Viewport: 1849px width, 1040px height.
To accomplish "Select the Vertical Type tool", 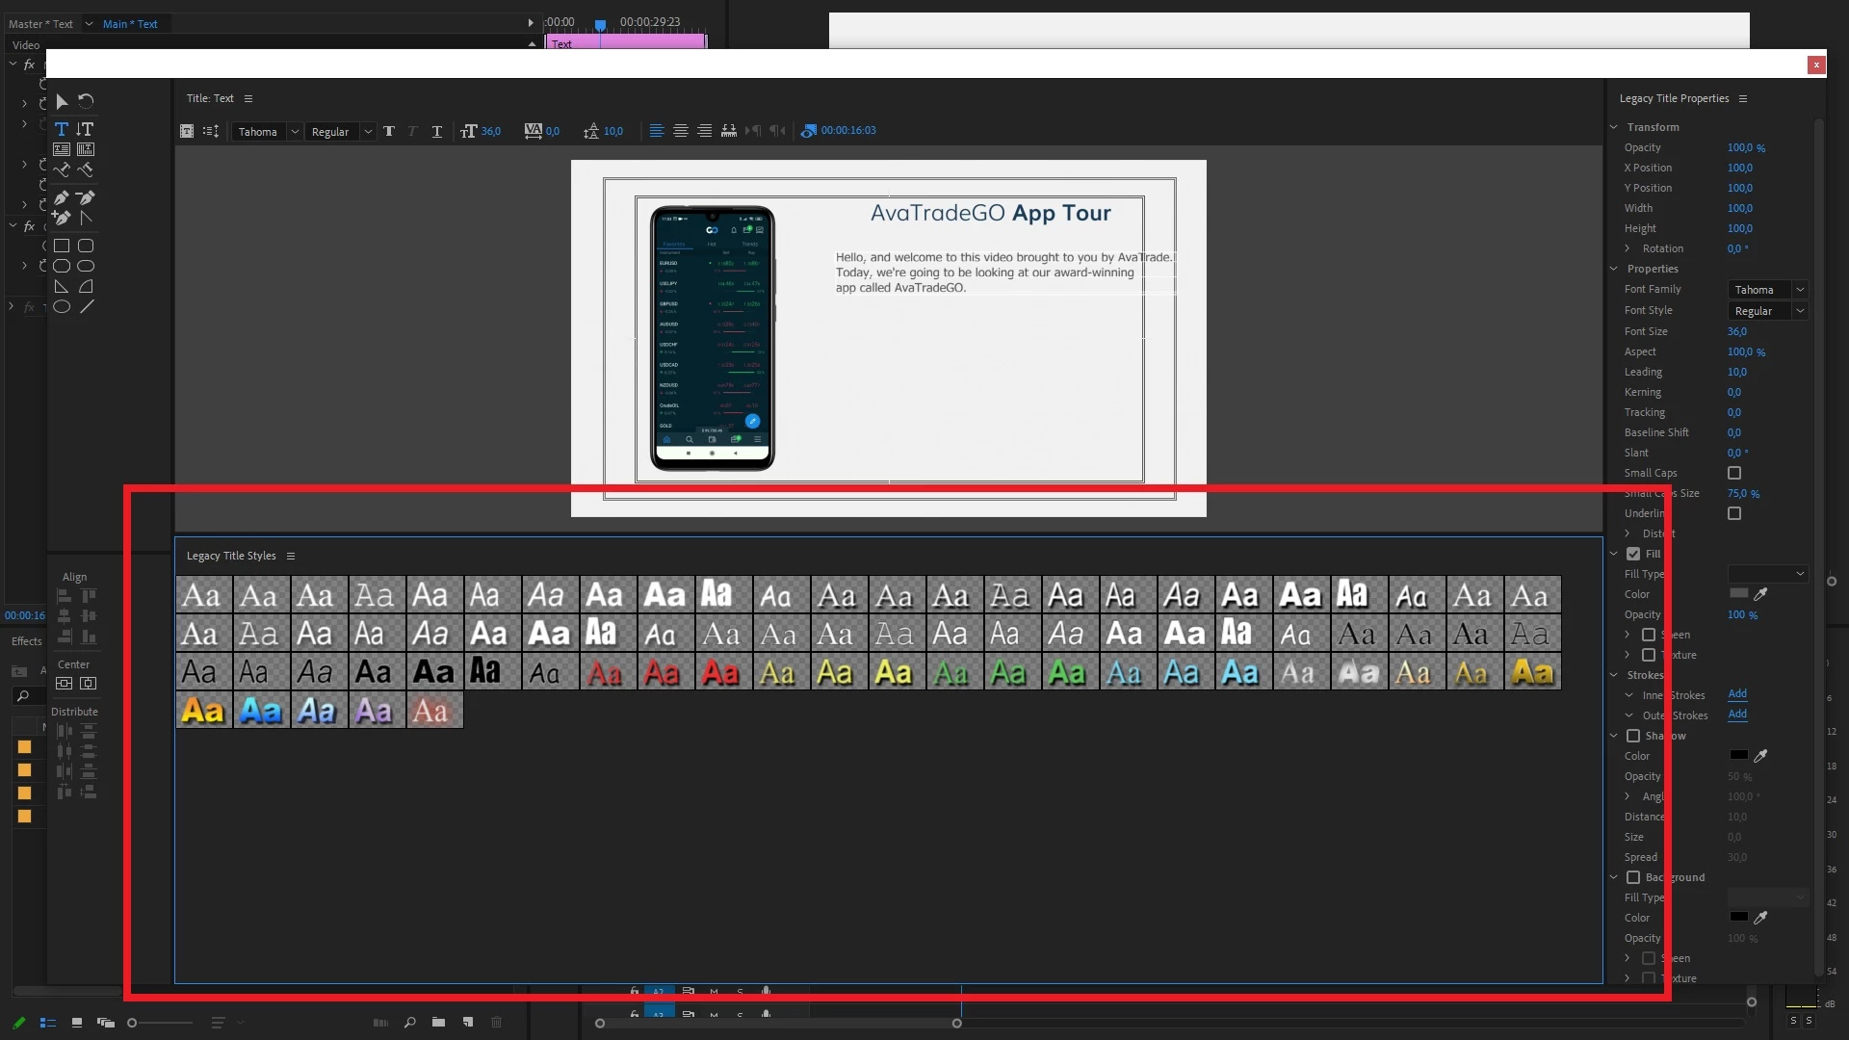I will pyautogui.click(x=86, y=129).
